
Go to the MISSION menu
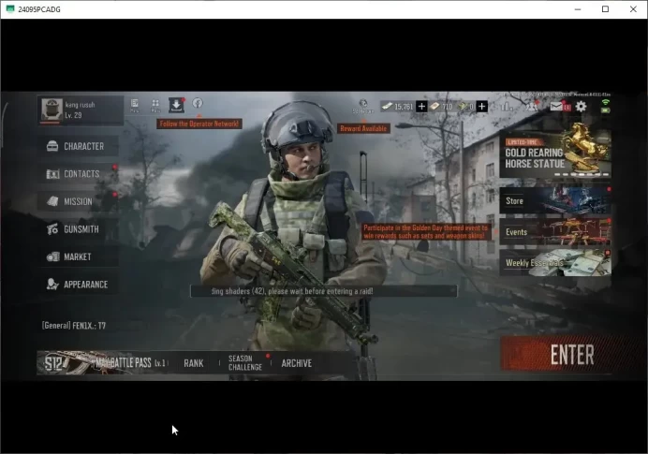coord(78,201)
